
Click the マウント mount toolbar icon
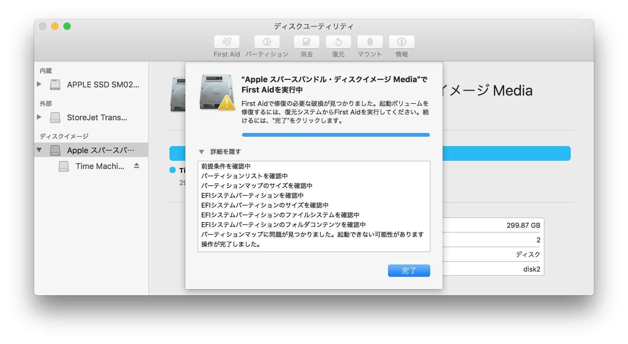tap(370, 42)
